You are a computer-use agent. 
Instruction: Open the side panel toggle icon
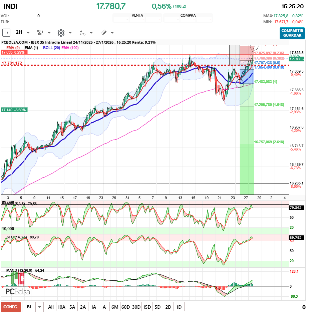pyautogui.click(x=6, y=33)
